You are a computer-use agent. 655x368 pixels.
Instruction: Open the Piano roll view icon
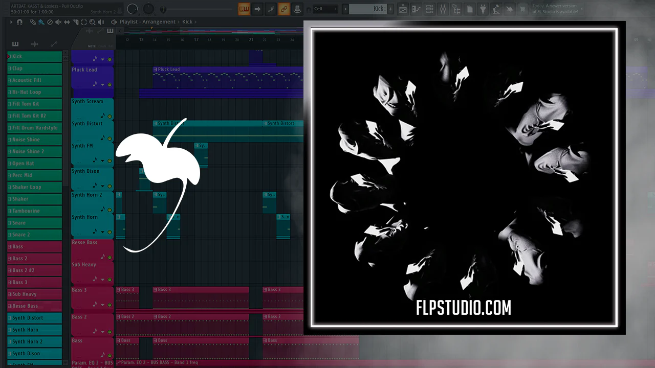pyautogui.click(x=417, y=9)
